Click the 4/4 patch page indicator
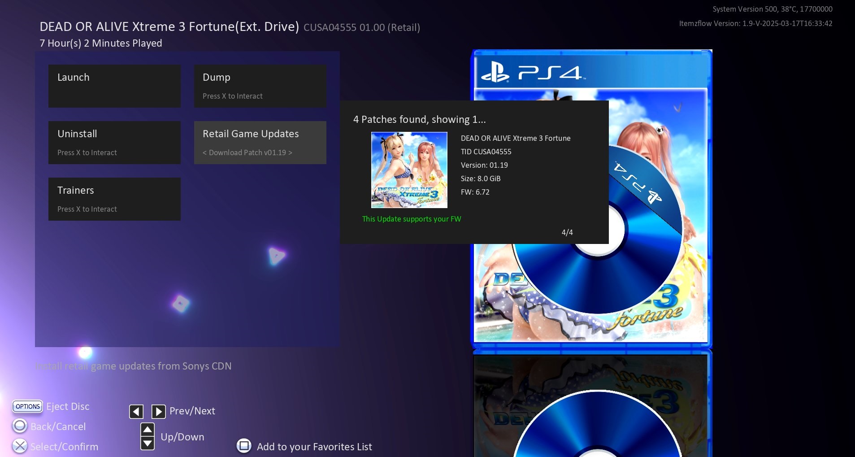 (x=567, y=232)
